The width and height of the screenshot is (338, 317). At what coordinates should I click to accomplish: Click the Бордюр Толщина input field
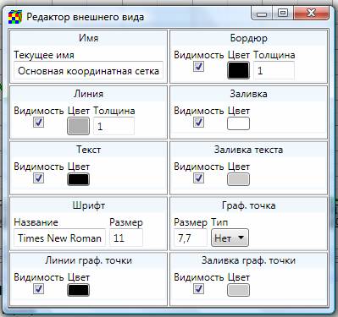[x=274, y=70]
